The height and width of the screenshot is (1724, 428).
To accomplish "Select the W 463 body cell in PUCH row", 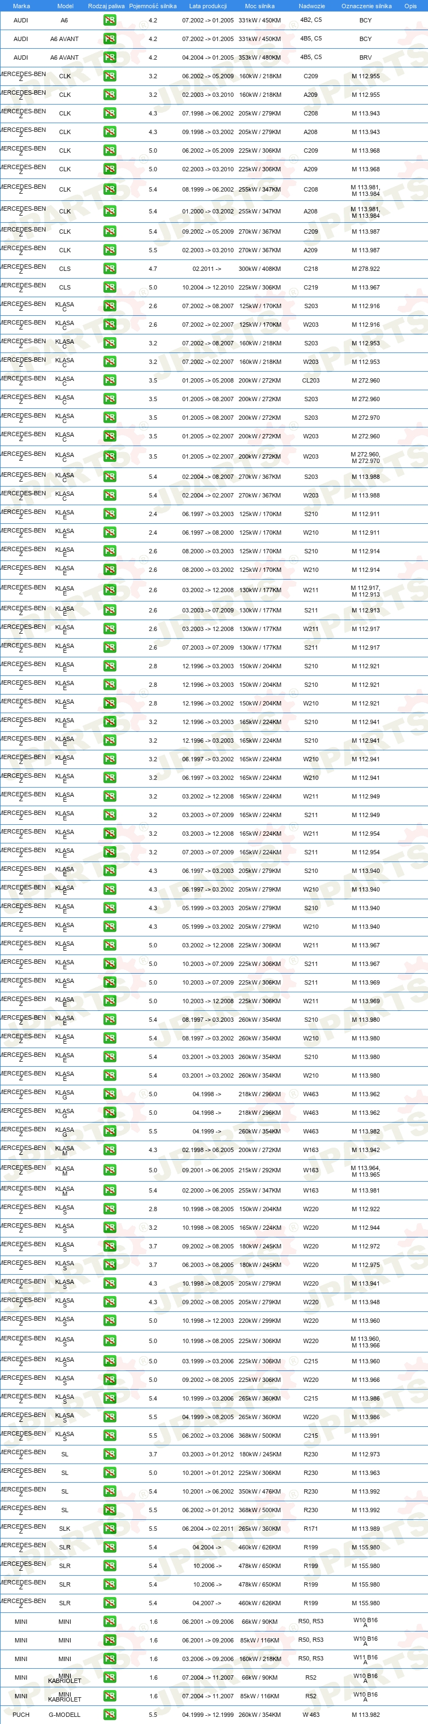I will click(311, 1715).
